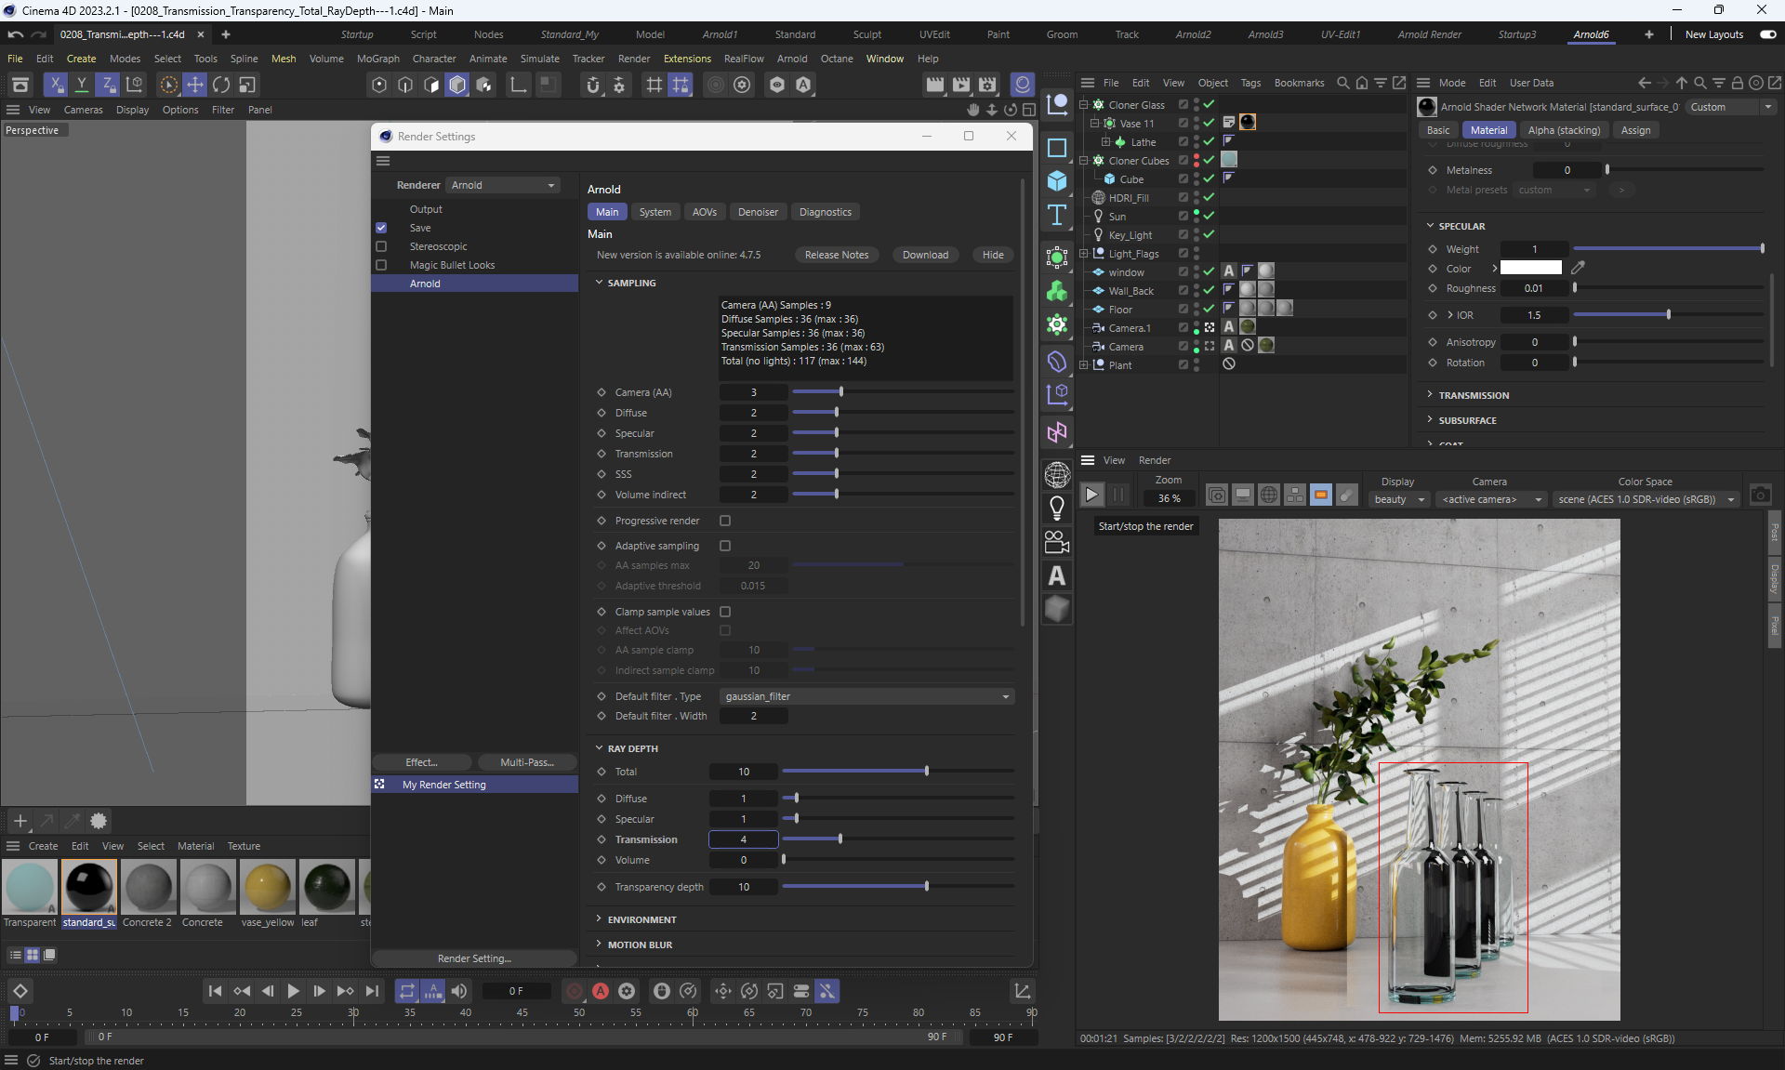Open the Renderer dropdown set to Arnold
The width and height of the screenshot is (1785, 1070).
(x=502, y=185)
